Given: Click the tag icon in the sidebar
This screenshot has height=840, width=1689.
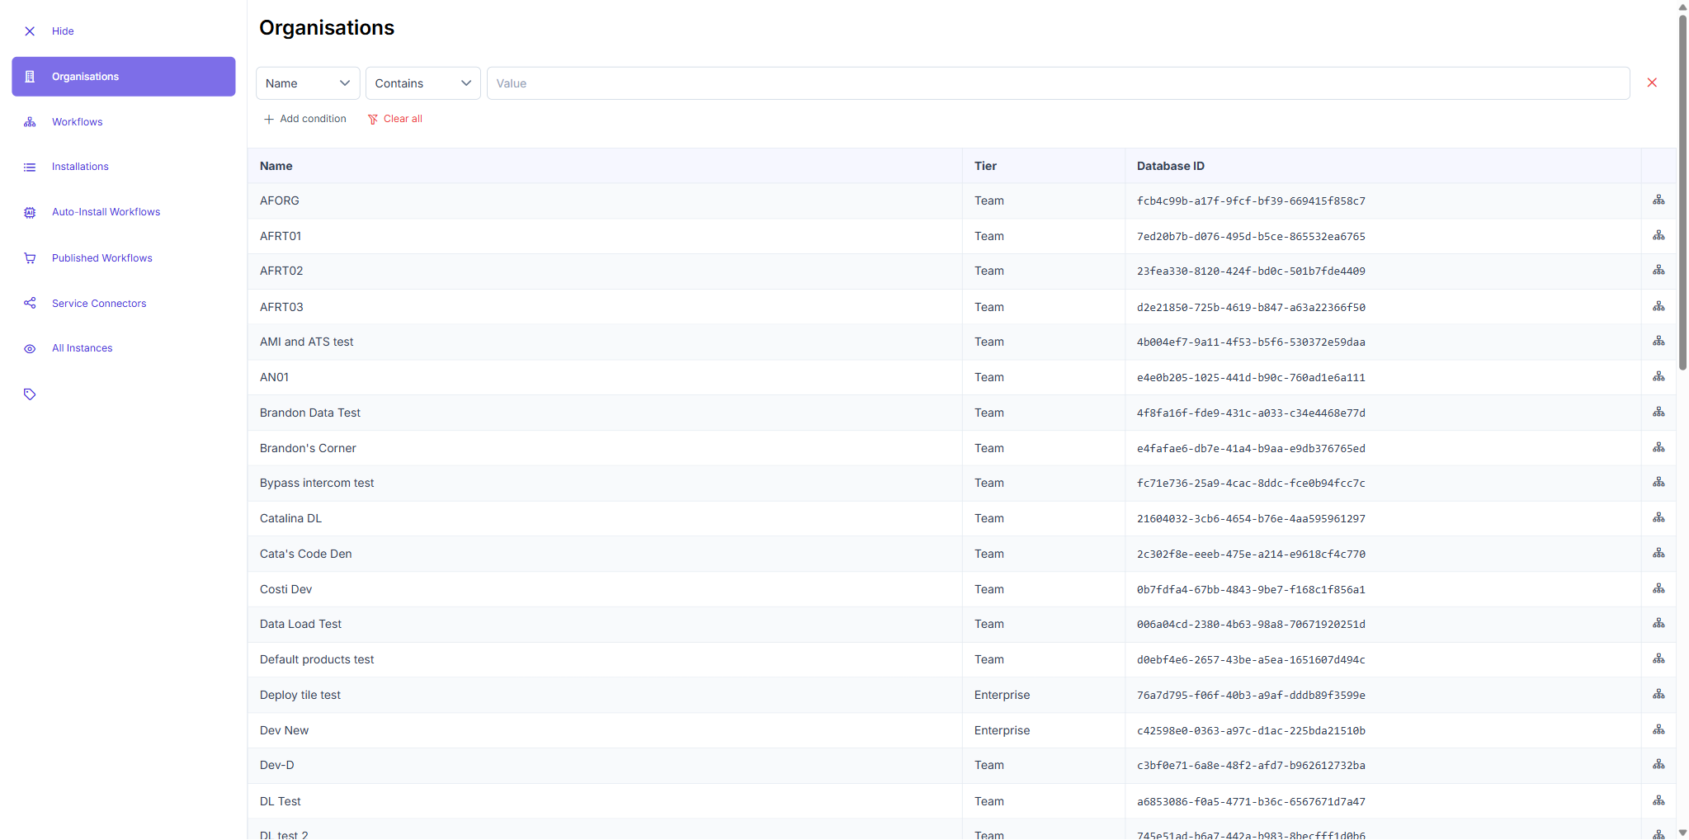Looking at the screenshot, I should (30, 394).
